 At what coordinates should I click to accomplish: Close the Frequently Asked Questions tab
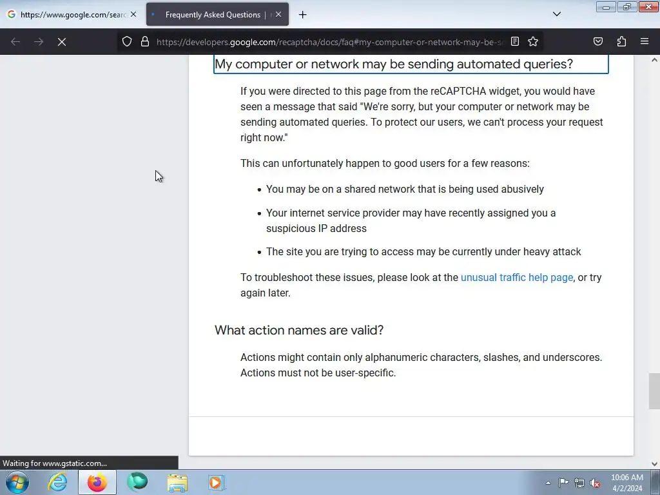pyautogui.click(x=278, y=14)
